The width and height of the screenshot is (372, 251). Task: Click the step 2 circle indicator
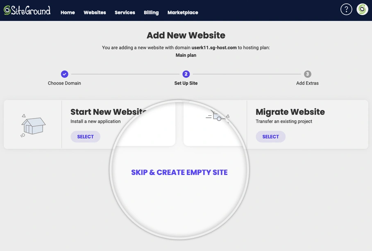tap(186, 74)
